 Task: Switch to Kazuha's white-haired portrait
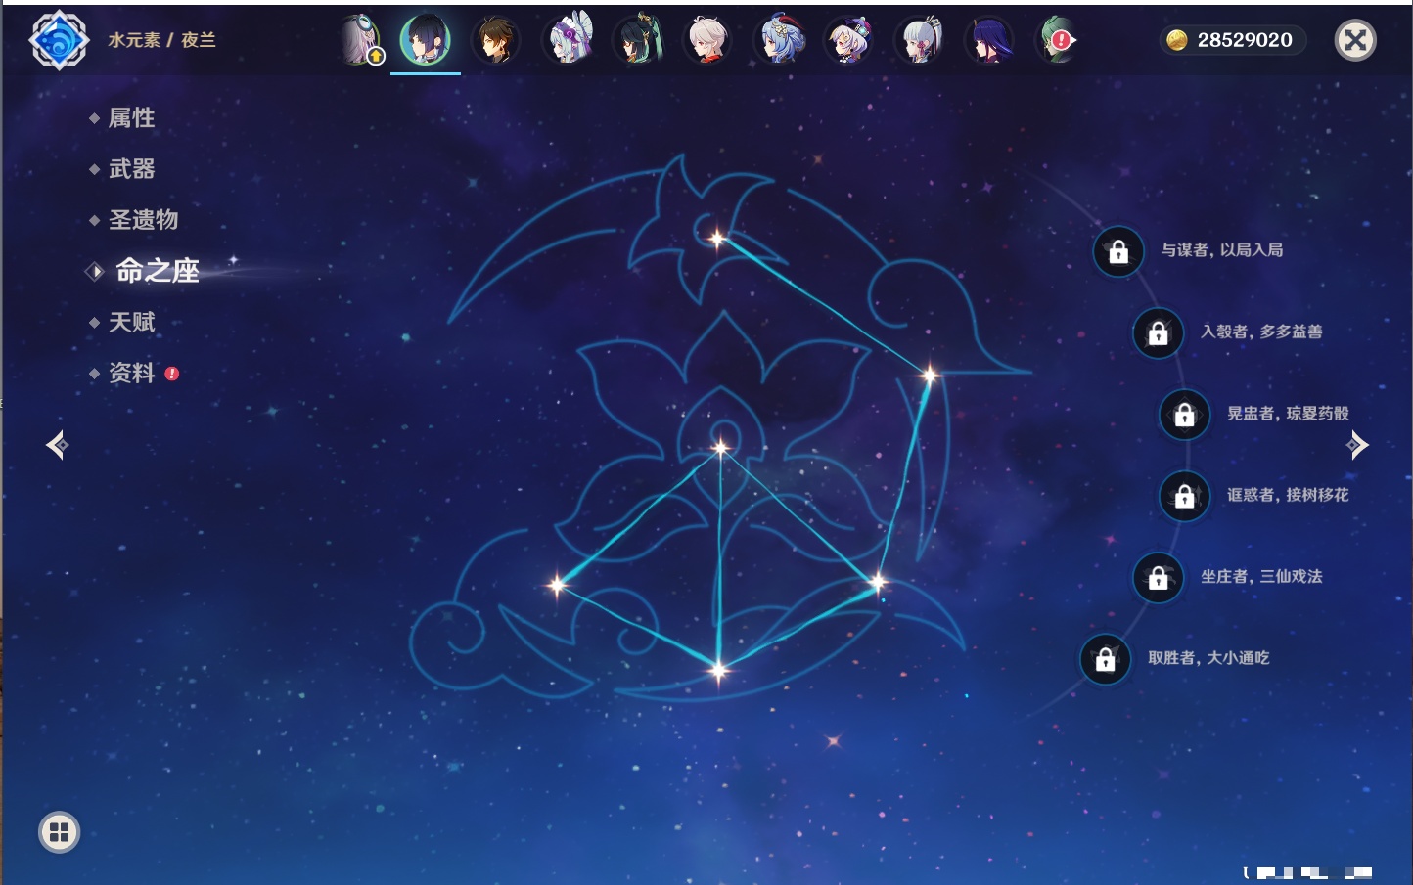(706, 40)
